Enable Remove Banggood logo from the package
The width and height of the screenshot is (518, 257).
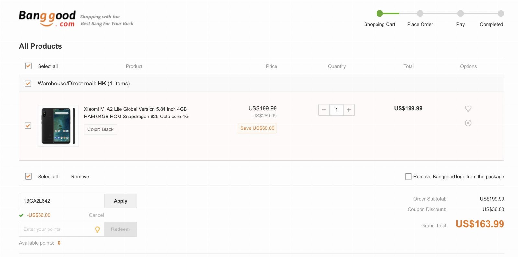(x=408, y=177)
